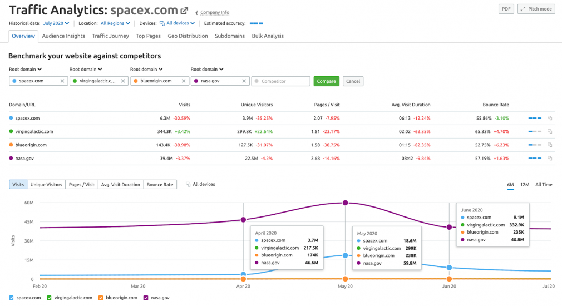This screenshot has width=562, height=306.
Task: Open the July 2020 historical data dropdown
Action: tap(56, 23)
